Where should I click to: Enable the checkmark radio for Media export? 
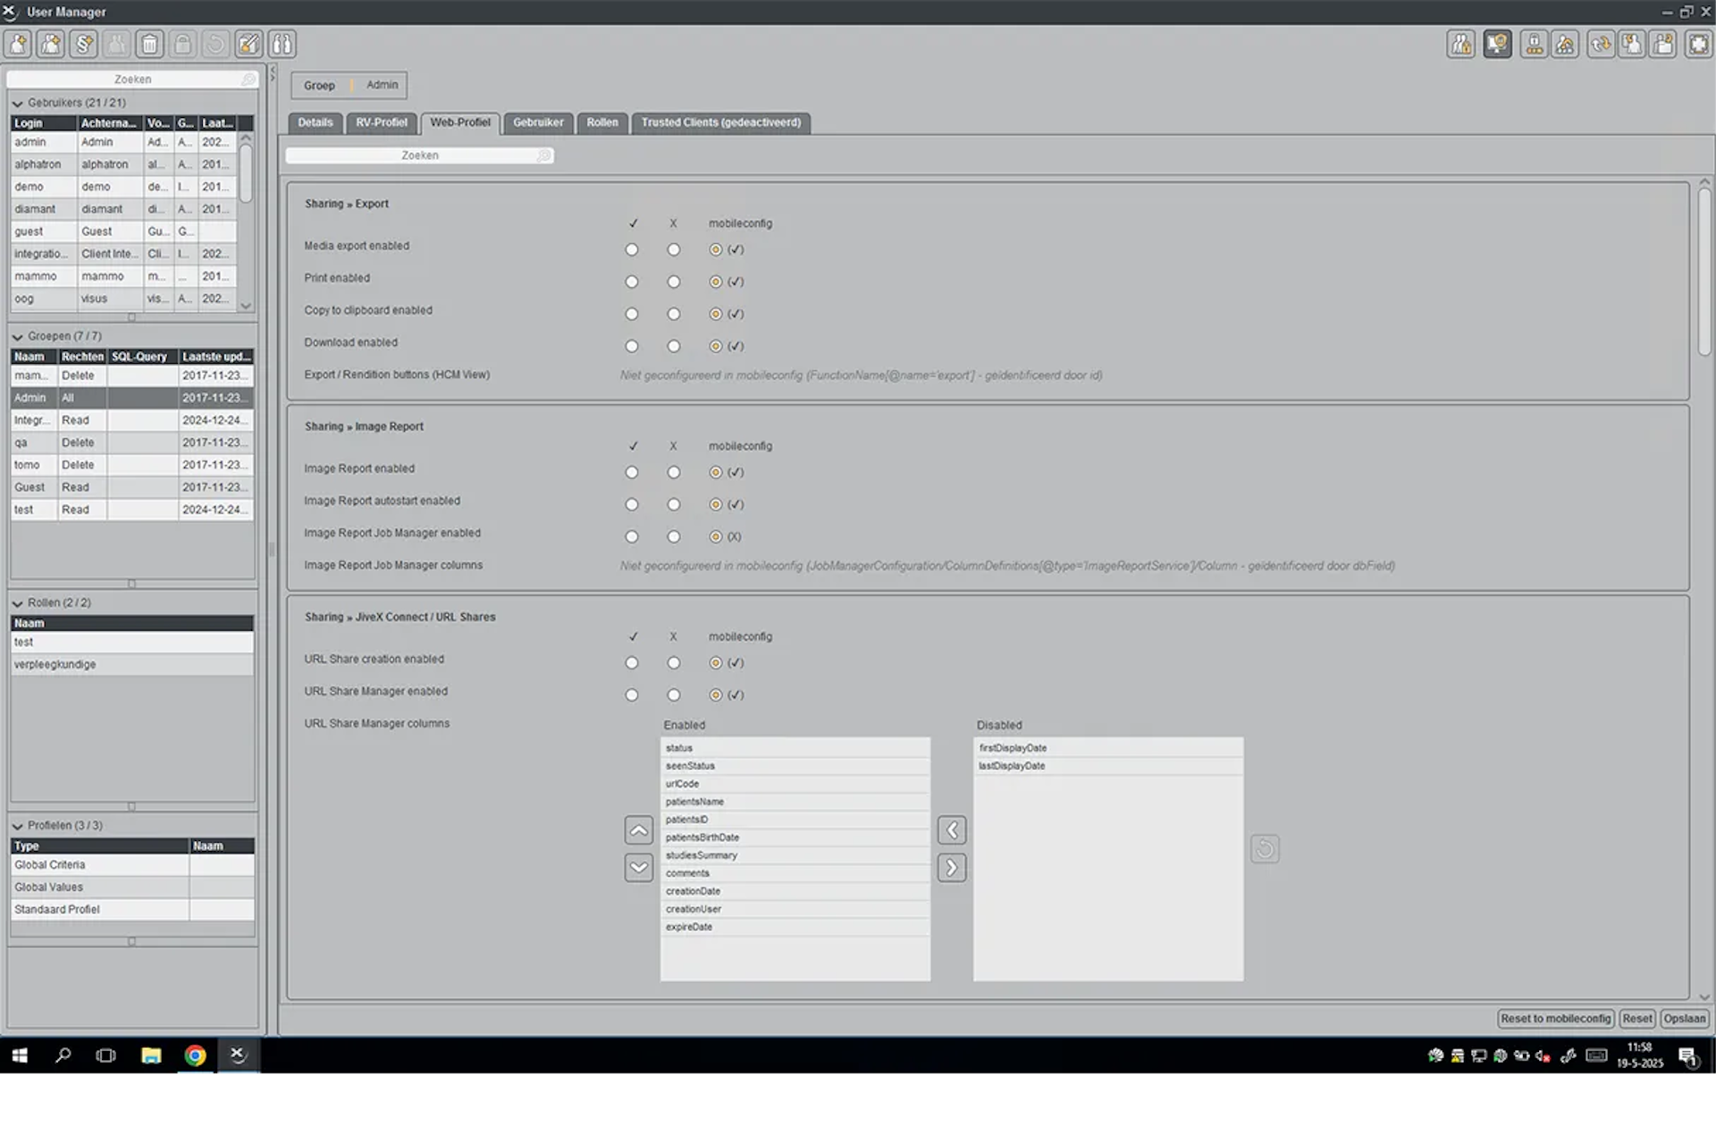tap(632, 250)
